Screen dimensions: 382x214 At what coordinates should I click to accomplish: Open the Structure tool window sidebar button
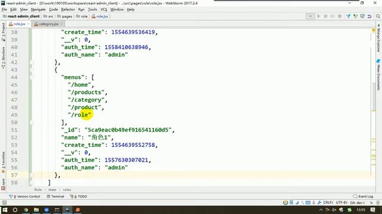(x=3, y=58)
